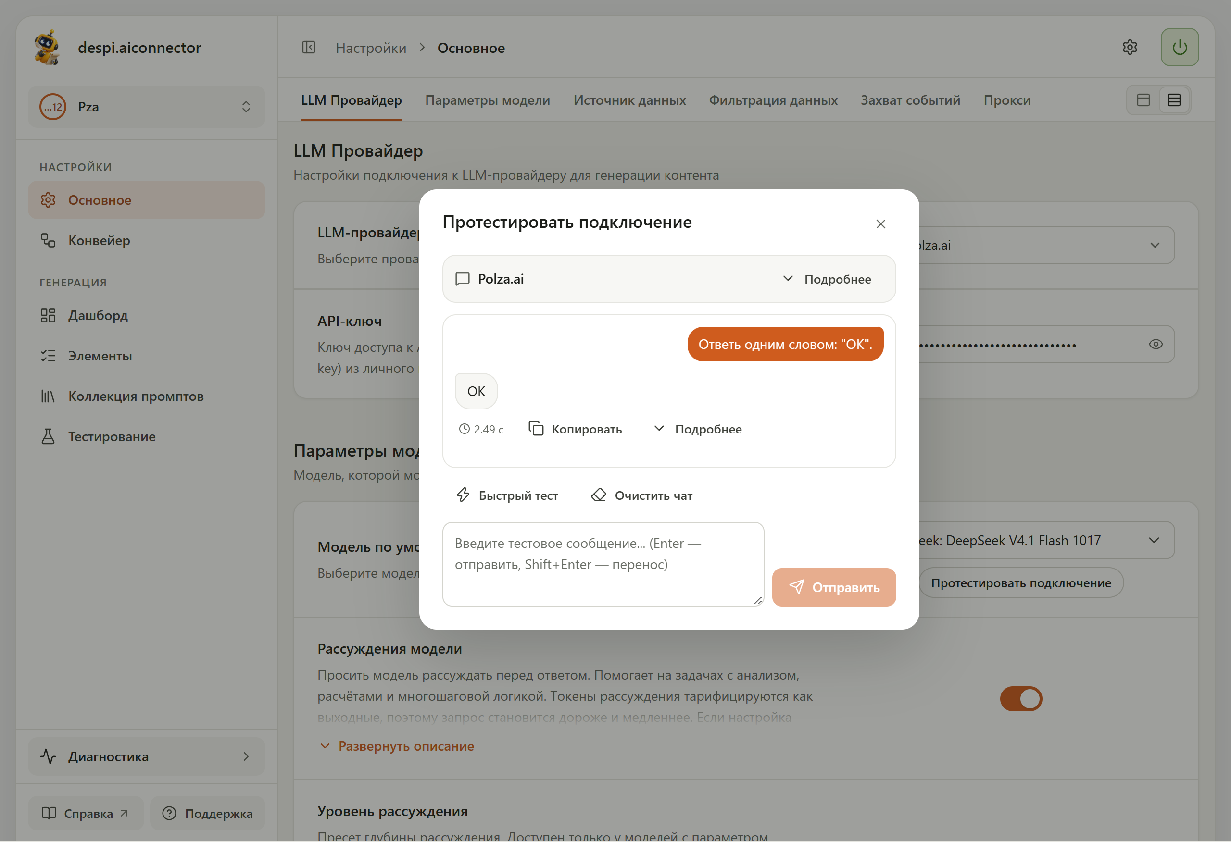Viewport: 1231px width, 842px height.
Task: Open Дашборд in sidebar
Action: (147, 316)
